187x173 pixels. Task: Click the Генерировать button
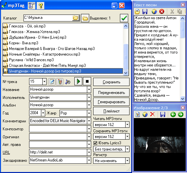[x=111, y=102]
